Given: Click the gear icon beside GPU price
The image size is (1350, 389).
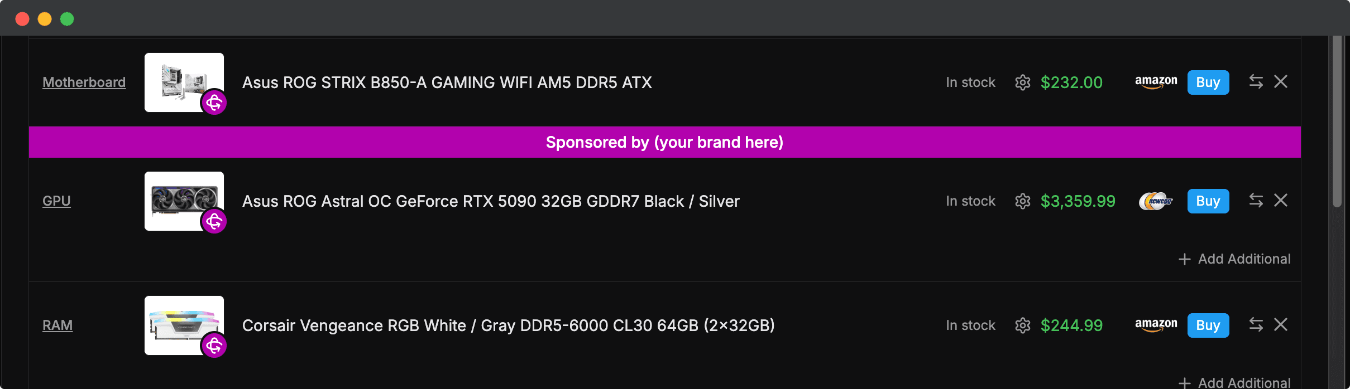Looking at the screenshot, I should click(1022, 201).
